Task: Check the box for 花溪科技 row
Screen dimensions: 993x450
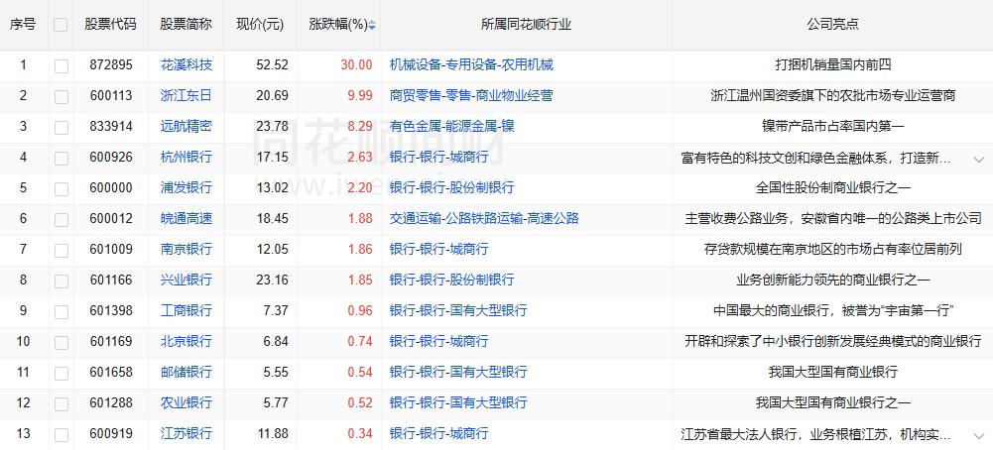Action: click(x=62, y=65)
